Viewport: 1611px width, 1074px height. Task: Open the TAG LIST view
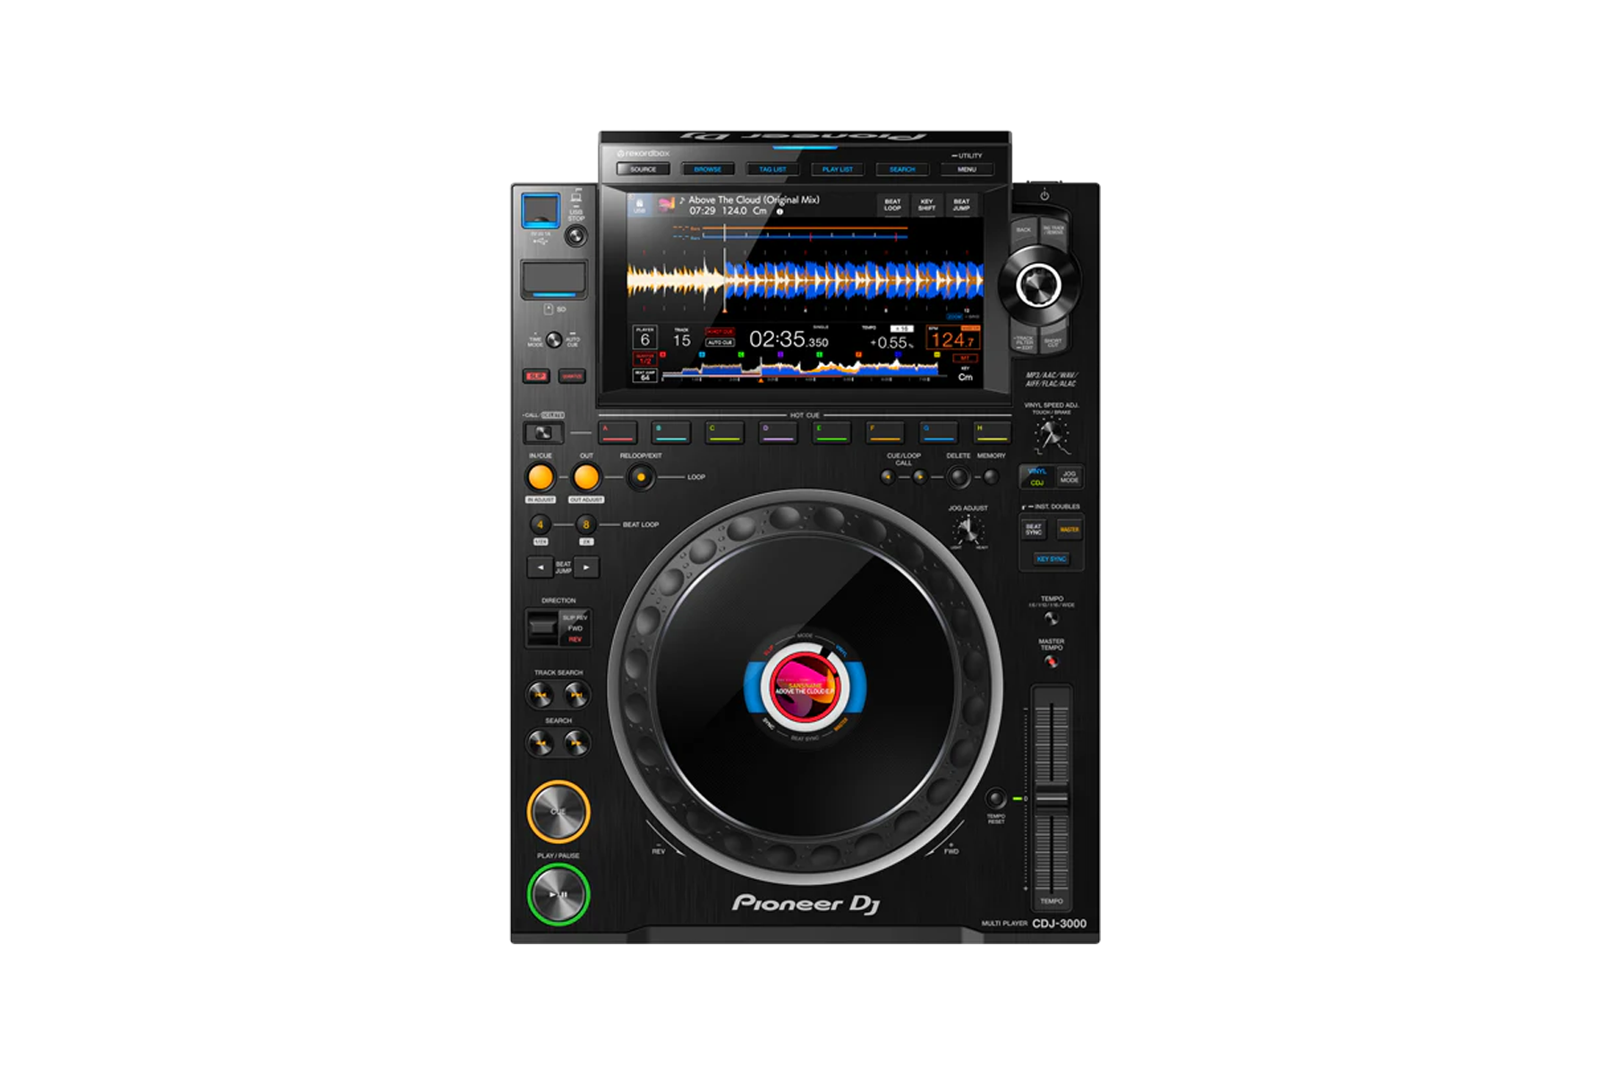772,169
